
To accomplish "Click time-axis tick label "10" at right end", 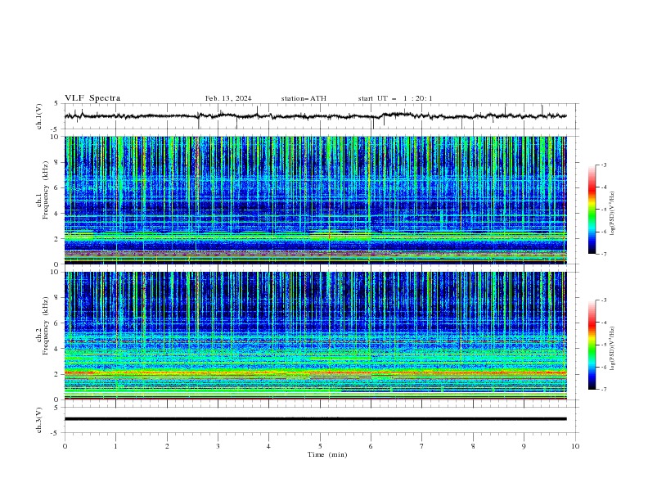I will click(x=575, y=446).
